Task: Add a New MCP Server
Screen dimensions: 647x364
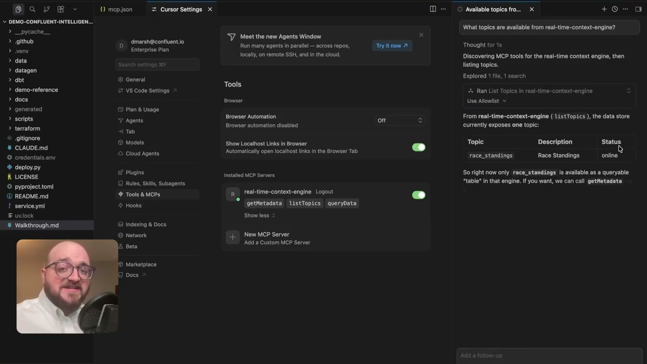Action: coord(325,238)
